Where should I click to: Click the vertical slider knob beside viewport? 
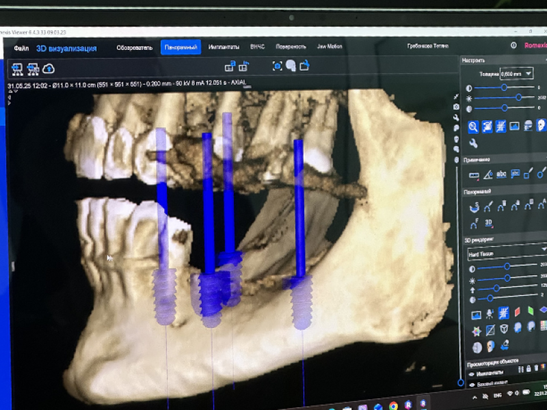460,383
